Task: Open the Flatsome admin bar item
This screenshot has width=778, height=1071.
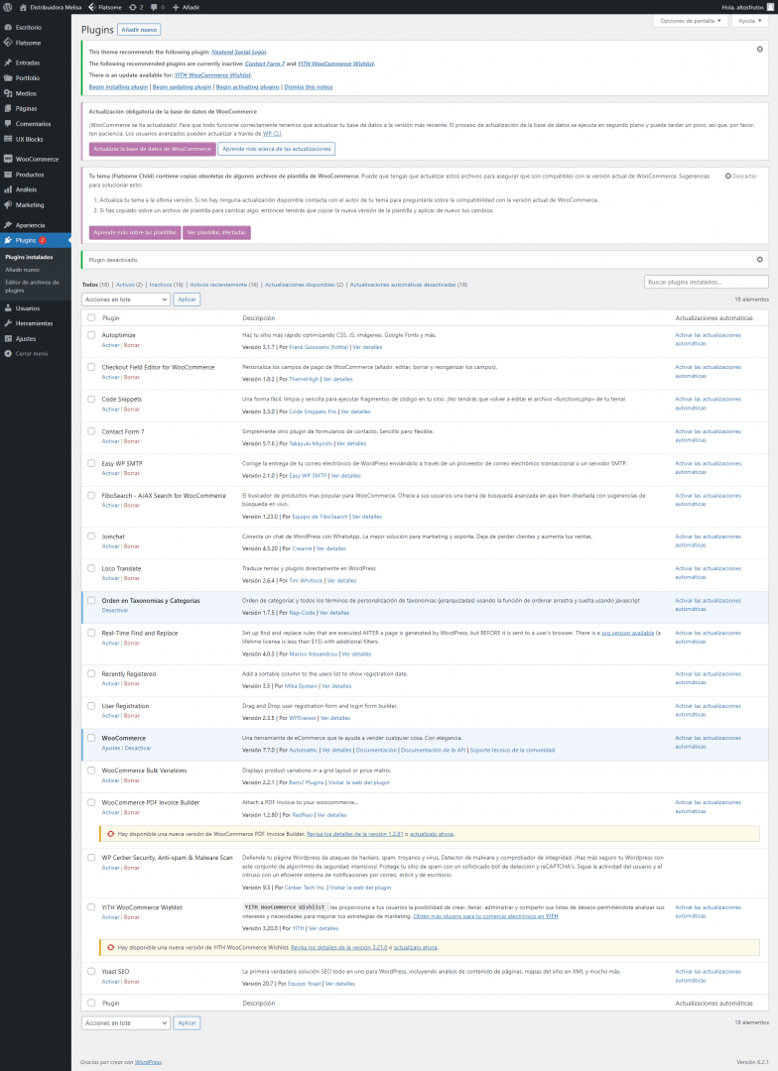Action: point(105,7)
